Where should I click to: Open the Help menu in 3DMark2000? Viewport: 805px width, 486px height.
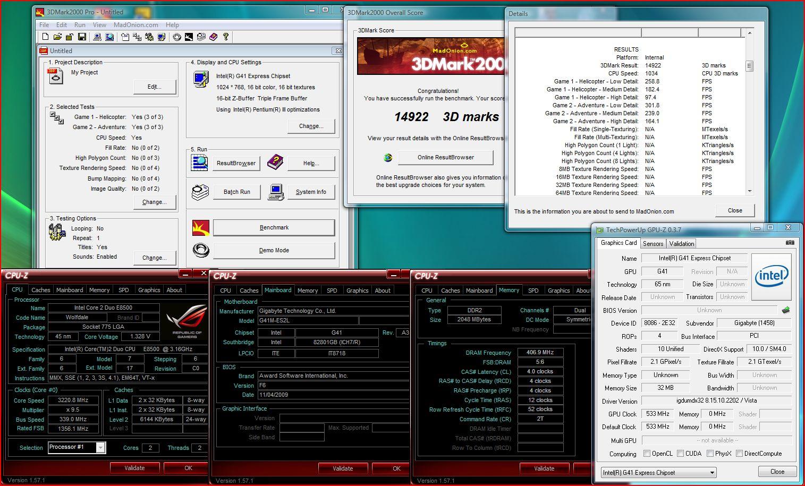click(172, 24)
